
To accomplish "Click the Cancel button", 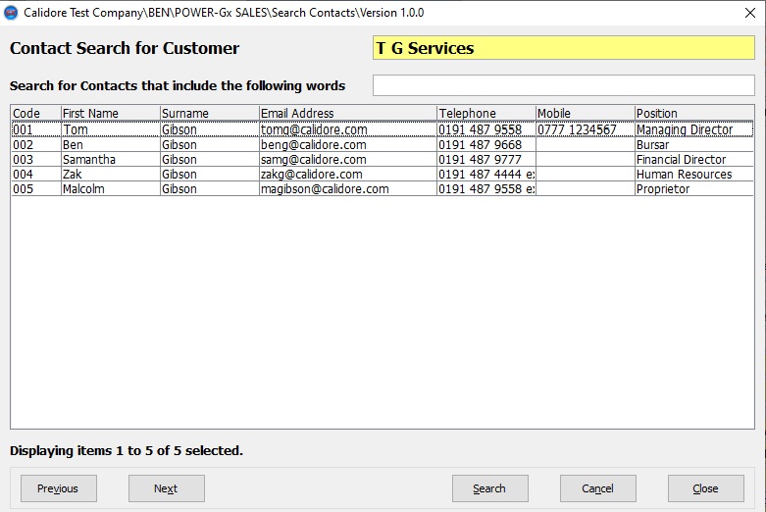I will [597, 488].
